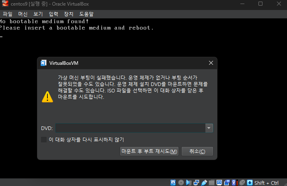The width and height of the screenshot is (287, 186).
Task: Open the display settings status icon
Action: pos(219,182)
